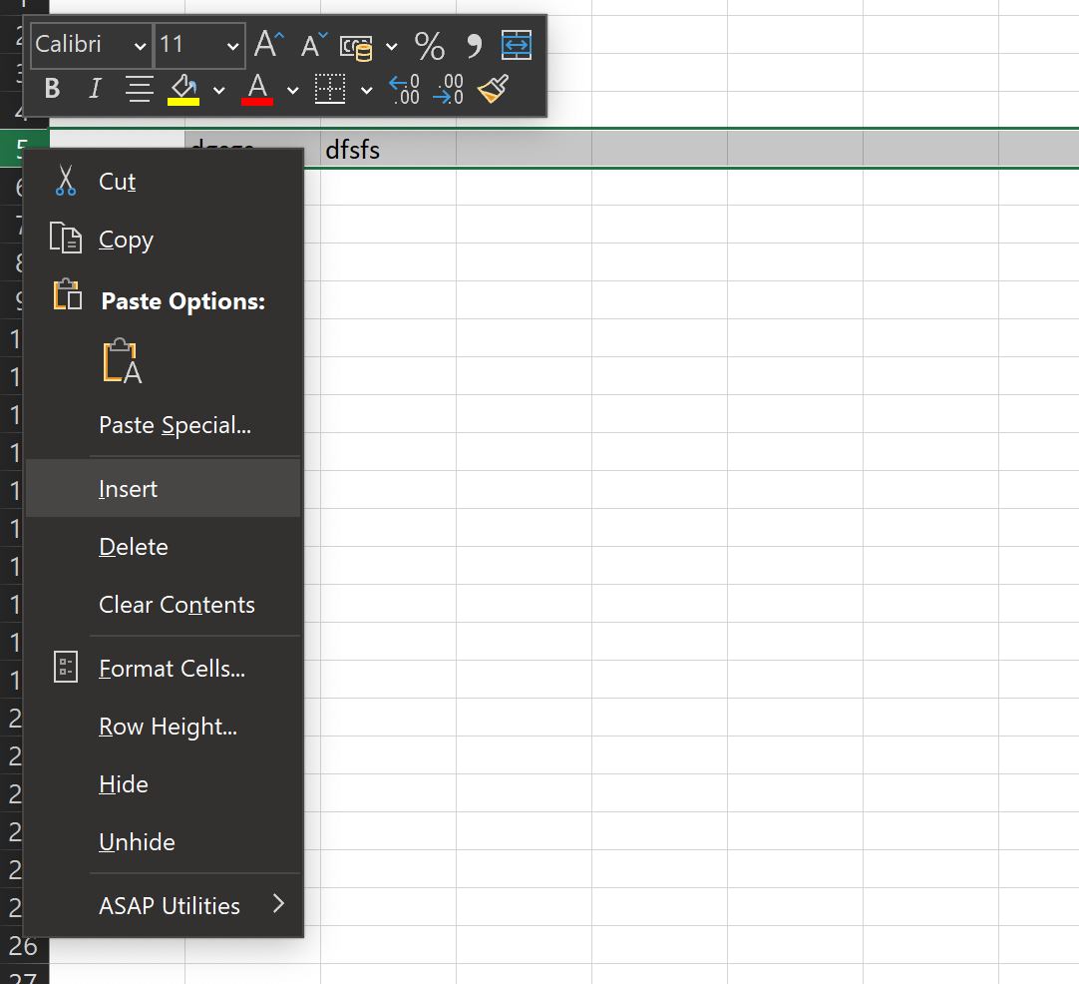Screen dimensions: 1079x984
Task: Select Insert from the context menu
Action: click(128, 488)
